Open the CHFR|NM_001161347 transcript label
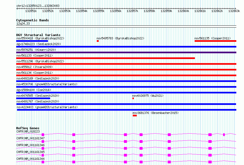 click(x=30, y=138)
